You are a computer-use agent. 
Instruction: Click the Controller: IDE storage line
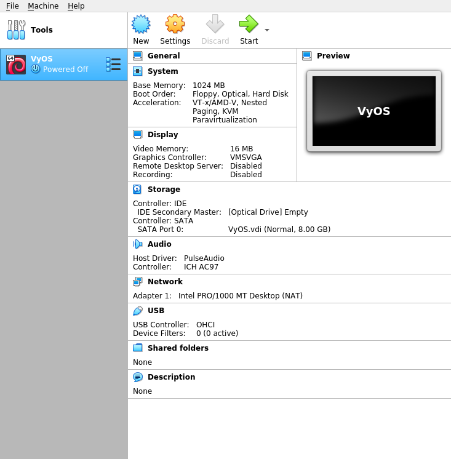point(159,204)
